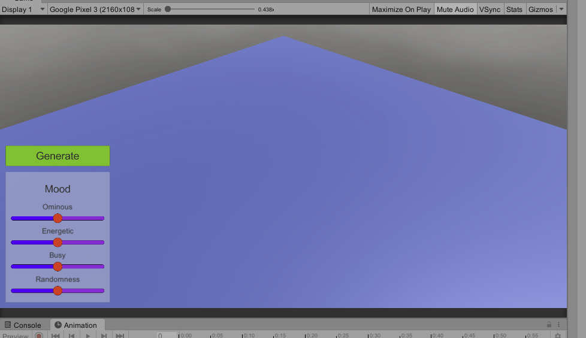Viewport: 586px width, 338px height.
Task: Toggle the Gizmos button
Action: (540, 10)
